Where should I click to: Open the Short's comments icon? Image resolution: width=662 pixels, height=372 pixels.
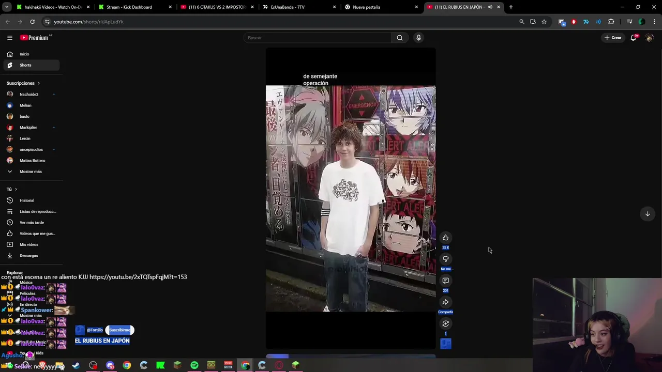tap(445, 281)
